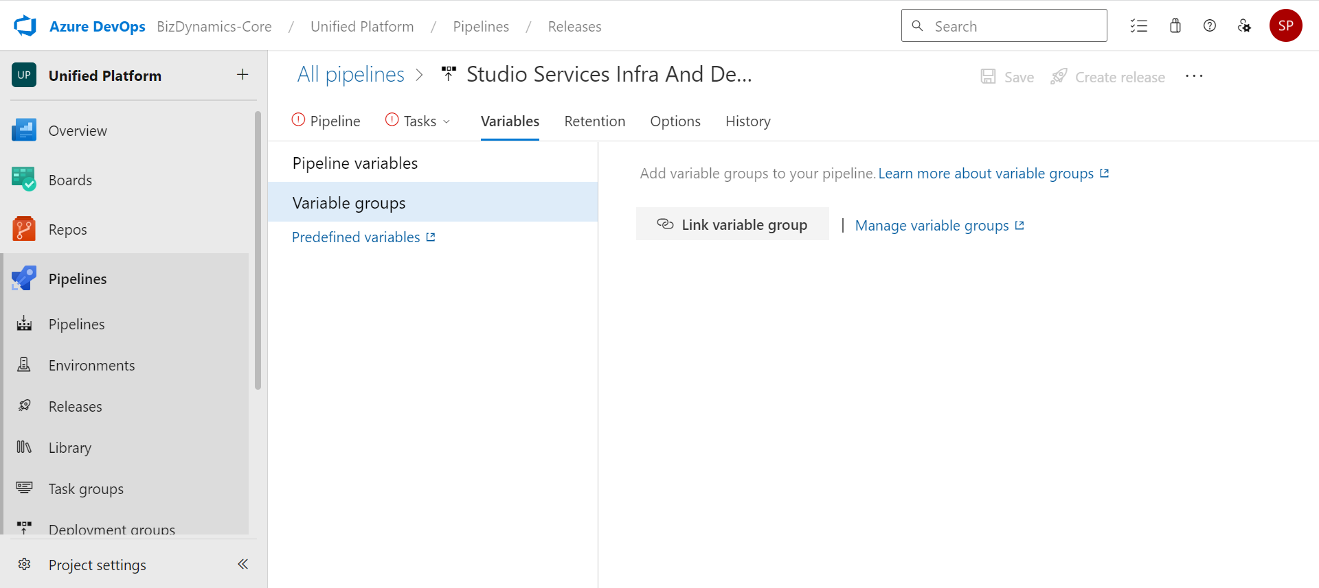Open Unified Platform breadcrumb in header

(362, 26)
